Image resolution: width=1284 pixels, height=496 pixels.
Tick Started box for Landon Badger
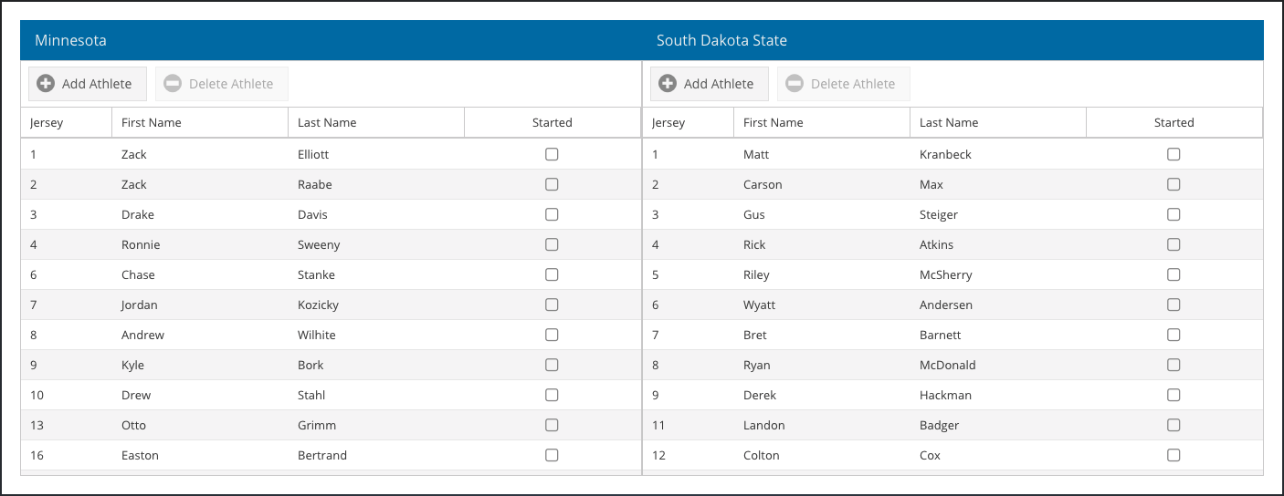coord(1173,425)
